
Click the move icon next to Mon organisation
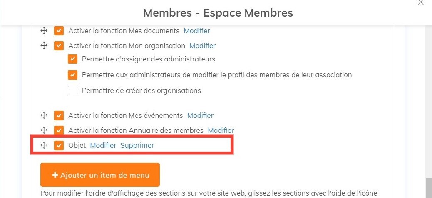pos(44,46)
